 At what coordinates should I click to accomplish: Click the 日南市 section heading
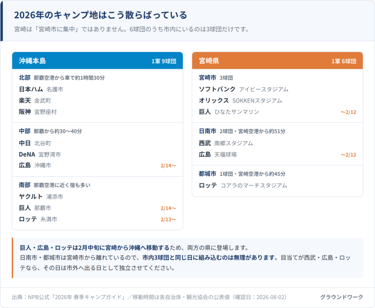tap(208, 131)
